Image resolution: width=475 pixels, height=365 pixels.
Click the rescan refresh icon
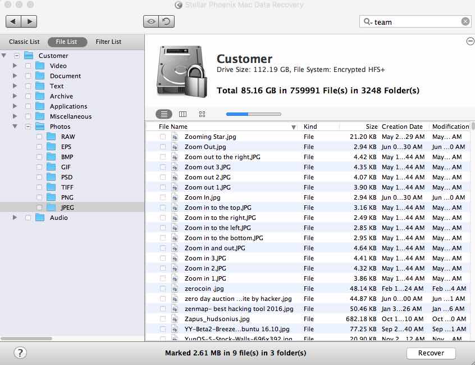(166, 21)
